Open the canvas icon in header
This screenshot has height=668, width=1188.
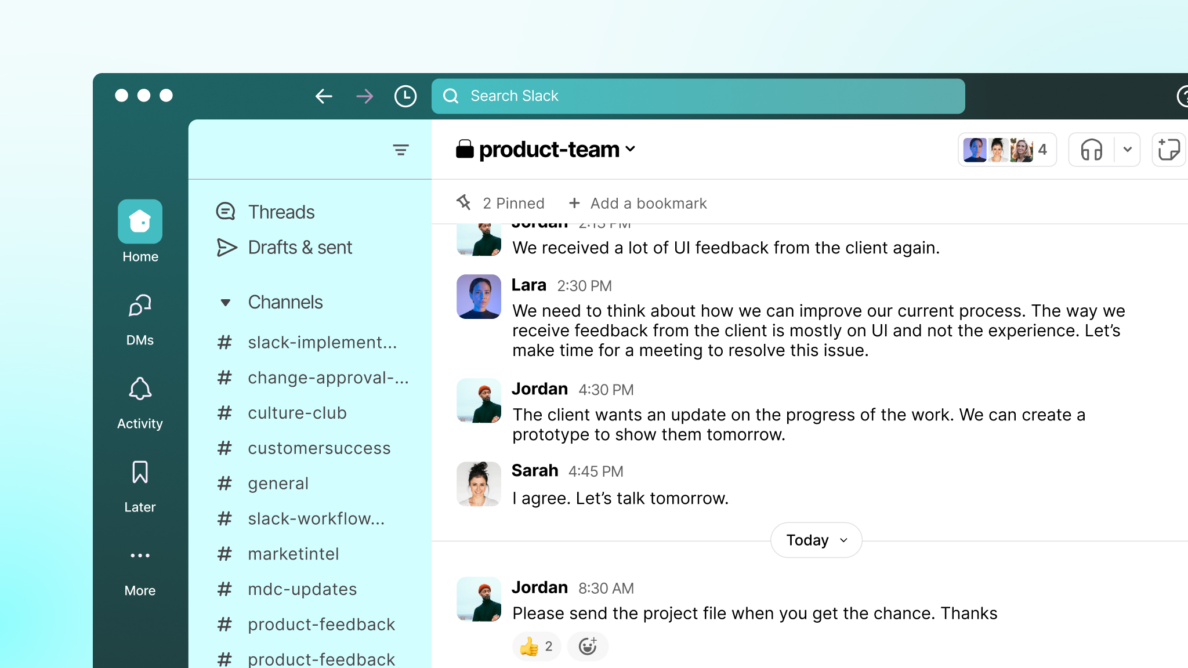1168,150
